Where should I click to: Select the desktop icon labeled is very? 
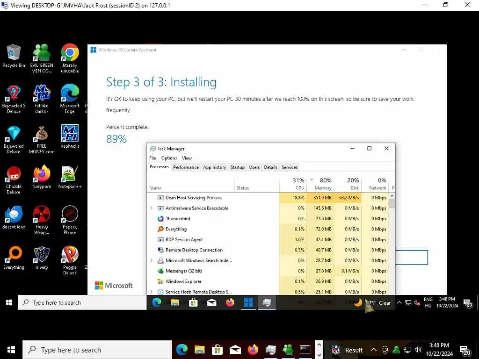point(42,258)
